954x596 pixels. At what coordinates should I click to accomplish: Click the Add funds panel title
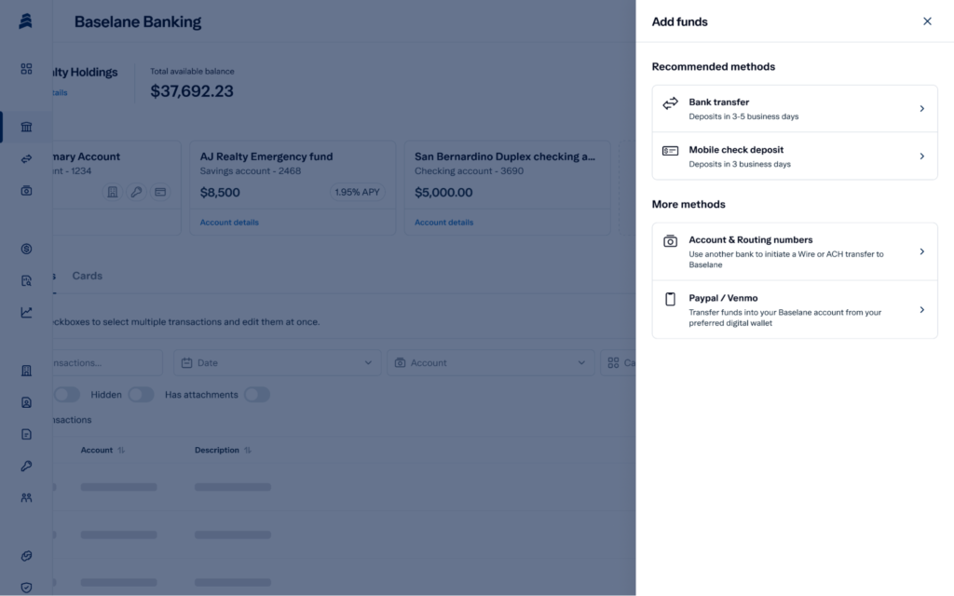click(679, 22)
